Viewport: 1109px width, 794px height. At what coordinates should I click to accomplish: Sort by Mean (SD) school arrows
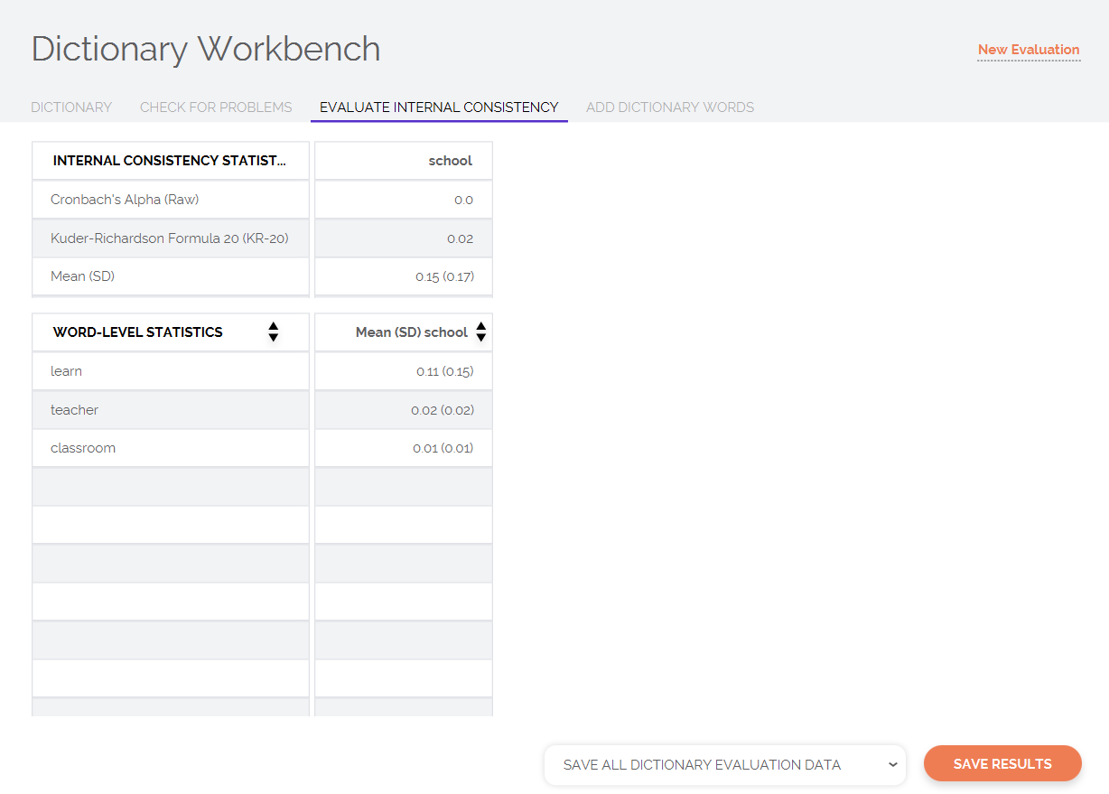481,332
